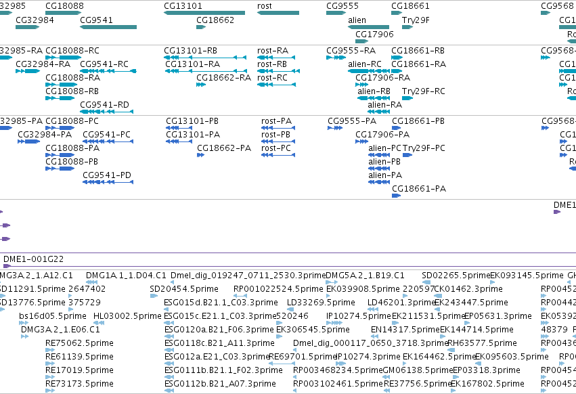Image resolution: width=576 pixels, height=394 pixels.
Task: Click the Try29F-PC protein label
Action: 424,148
